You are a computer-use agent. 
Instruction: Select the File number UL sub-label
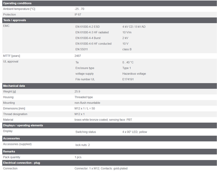[x=85, y=79]
